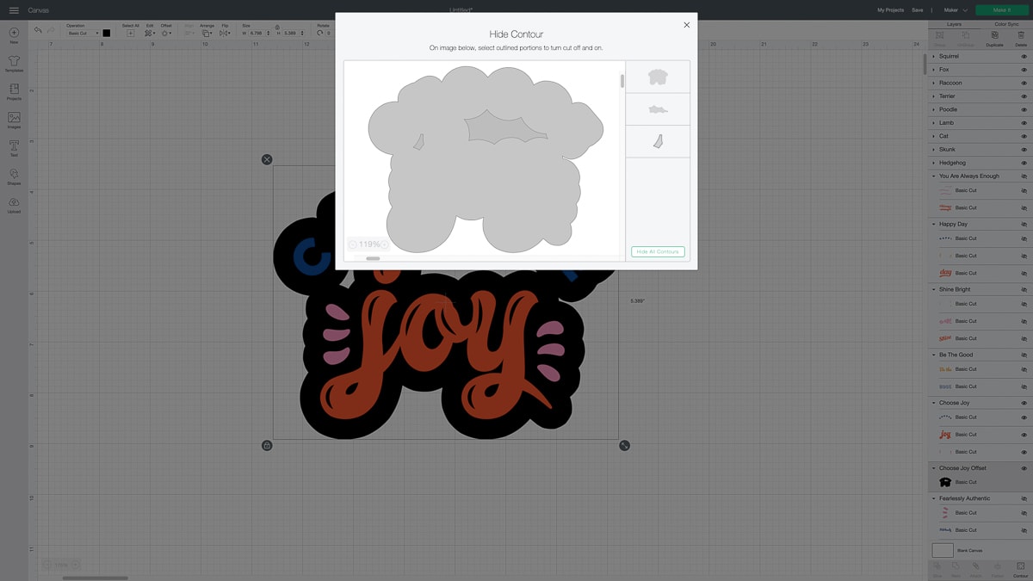Collapse the Choose Joy layer group
This screenshot has width=1033, height=581.
click(934, 403)
